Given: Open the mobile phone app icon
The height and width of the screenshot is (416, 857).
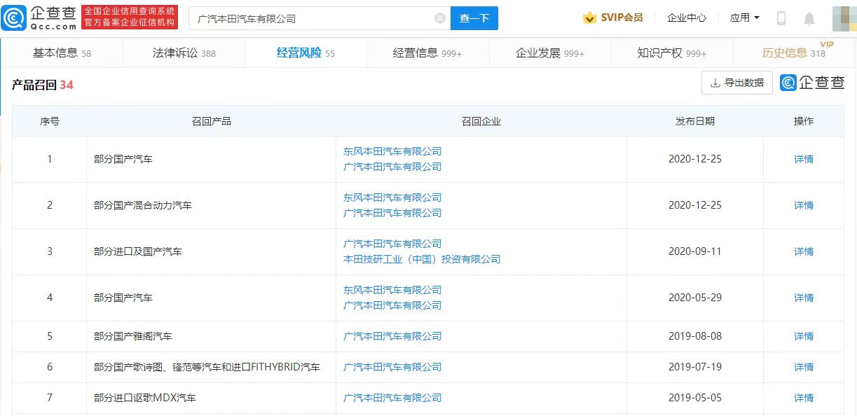Looking at the screenshot, I should 781,18.
